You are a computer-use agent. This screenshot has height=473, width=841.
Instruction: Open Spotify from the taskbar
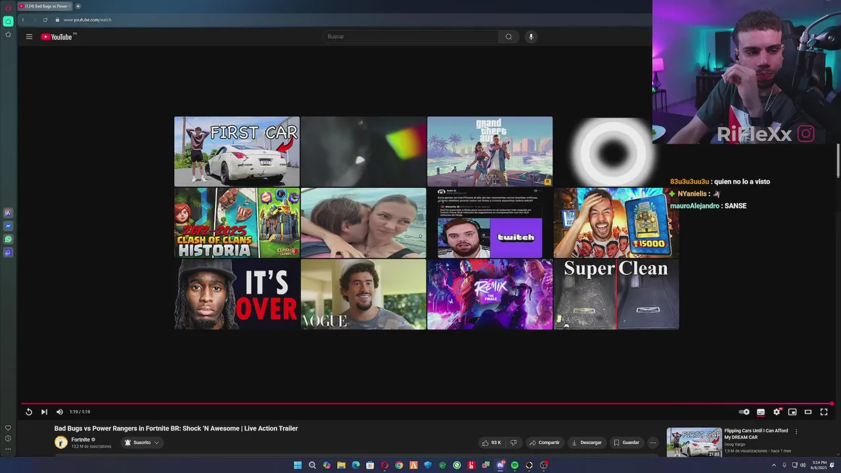tap(514, 465)
